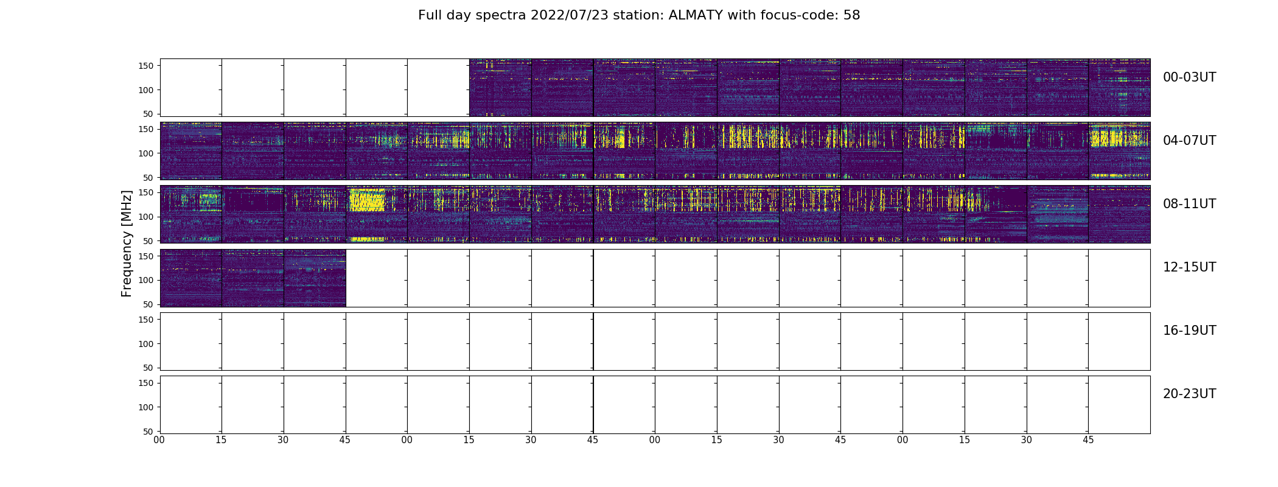Screen dimensions: 1278x487
Task: Select the '00-03UT' row label
Action: (x=1189, y=77)
